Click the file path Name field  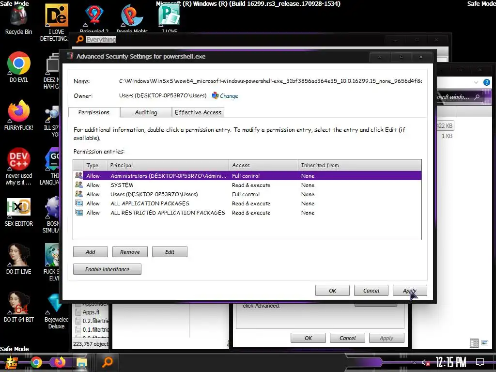270,81
